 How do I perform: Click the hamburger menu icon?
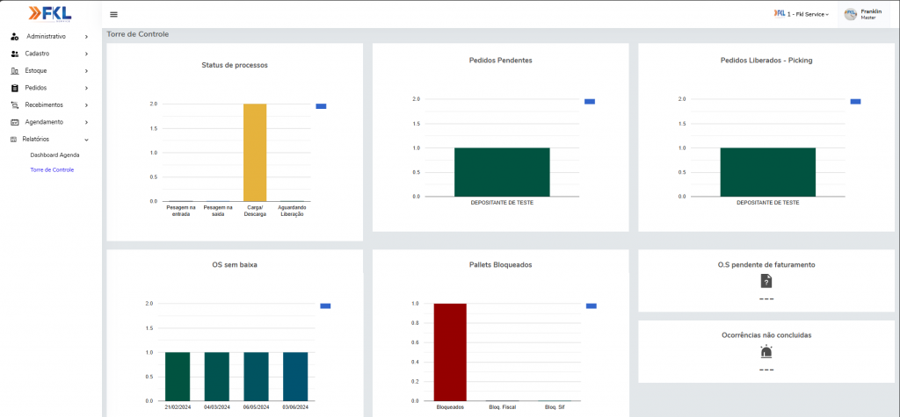pyautogui.click(x=113, y=14)
